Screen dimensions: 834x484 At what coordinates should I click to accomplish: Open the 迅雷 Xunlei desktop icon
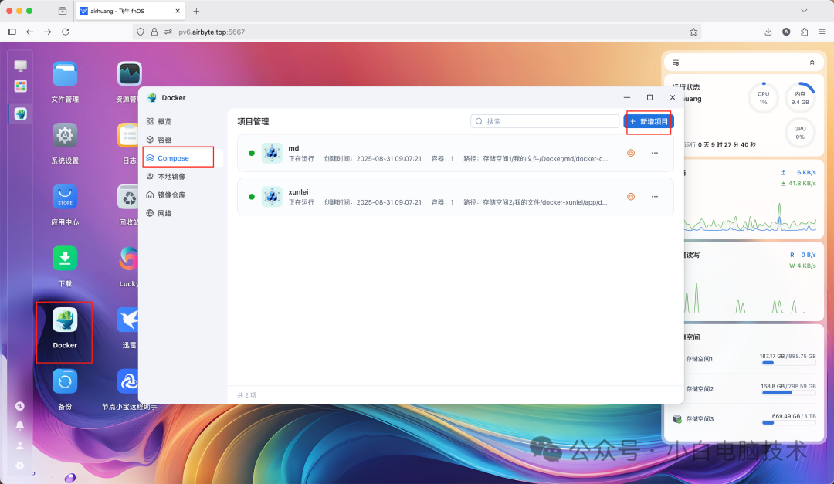pos(127,320)
